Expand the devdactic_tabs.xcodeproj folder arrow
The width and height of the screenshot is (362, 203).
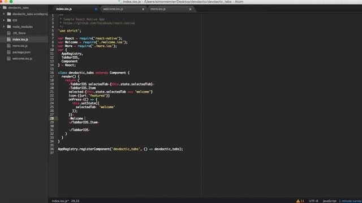[x=3, y=14]
